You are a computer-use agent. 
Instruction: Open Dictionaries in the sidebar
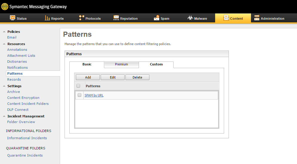17,62
